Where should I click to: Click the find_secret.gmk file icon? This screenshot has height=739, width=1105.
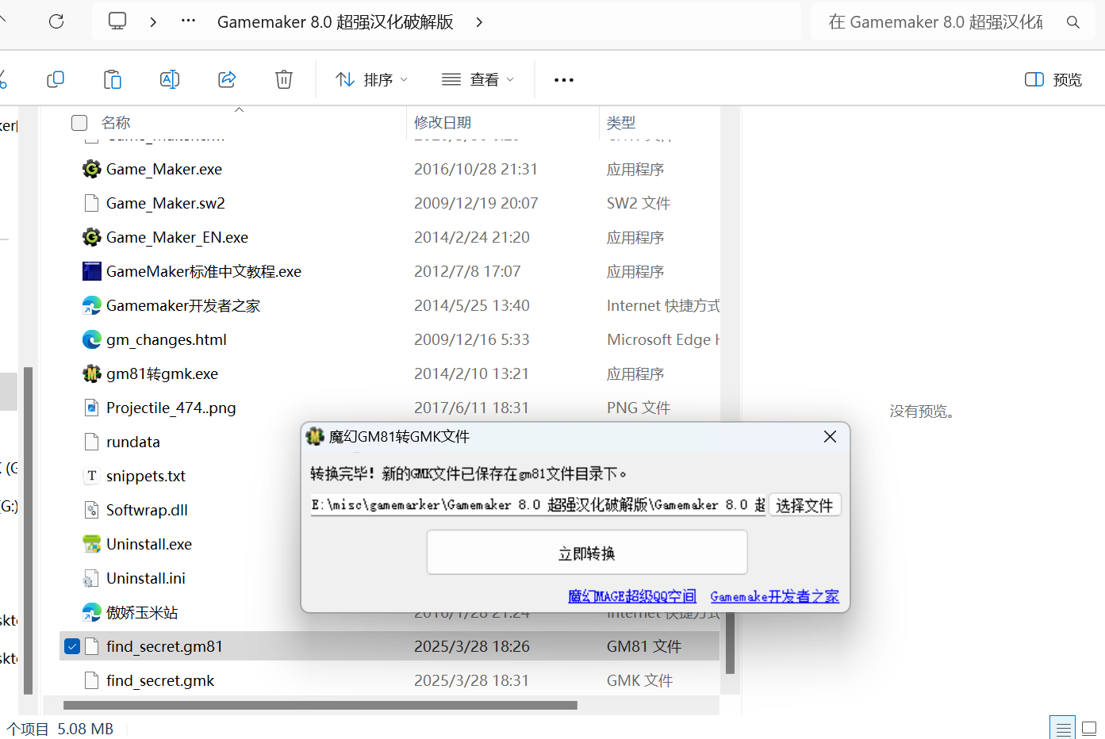[x=92, y=680]
